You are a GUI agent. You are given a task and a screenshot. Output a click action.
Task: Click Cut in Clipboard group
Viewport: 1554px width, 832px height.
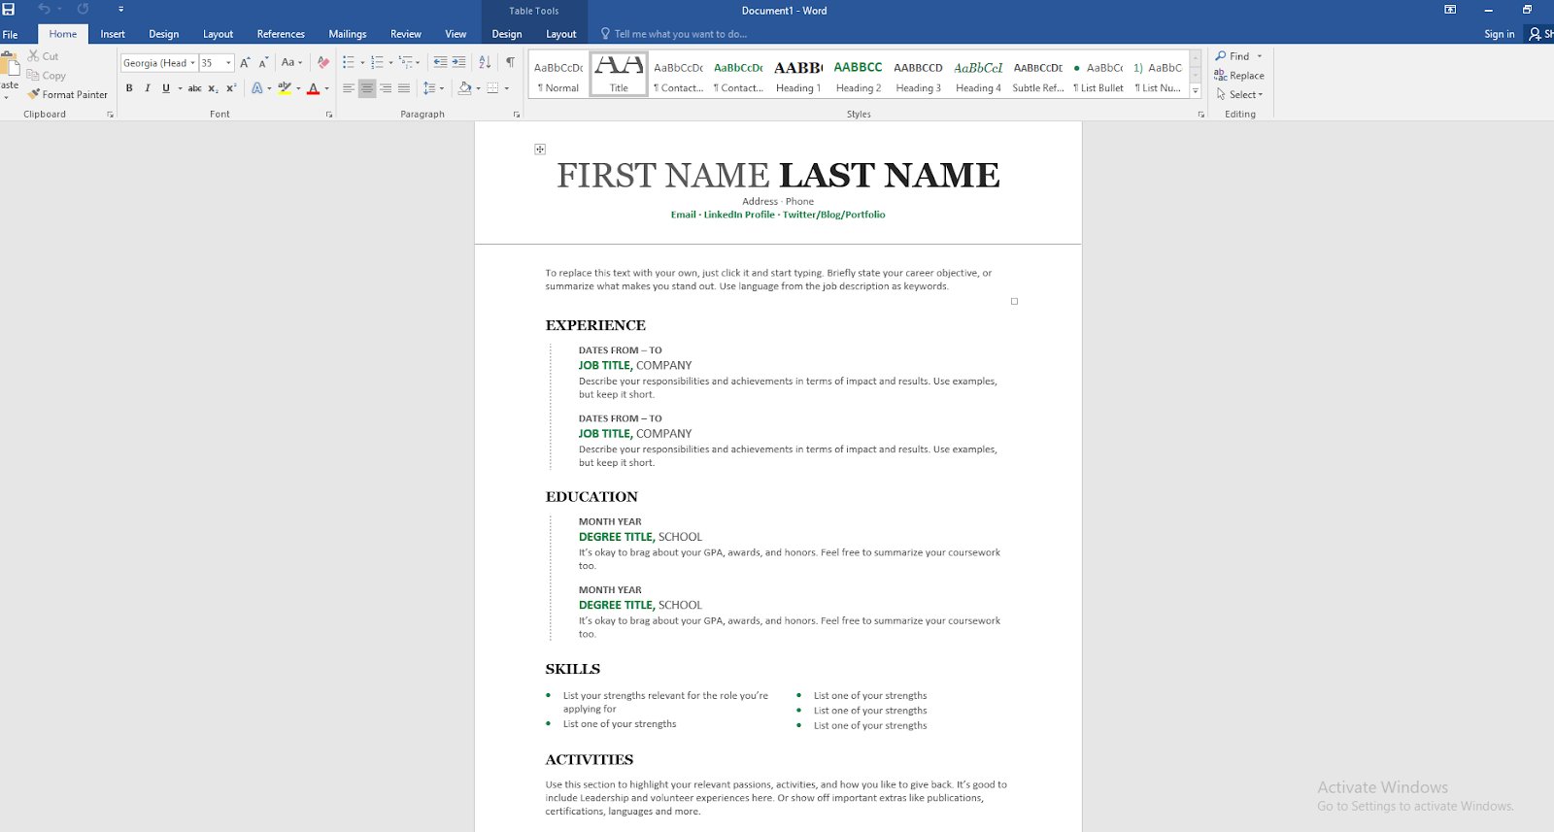44,56
